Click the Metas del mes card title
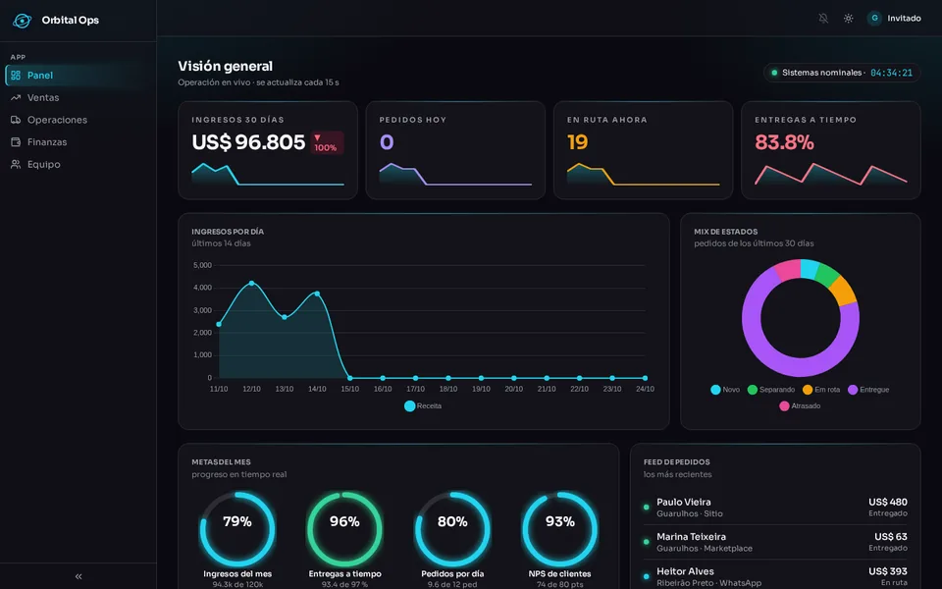This screenshot has height=589, width=942. pyautogui.click(x=221, y=462)
